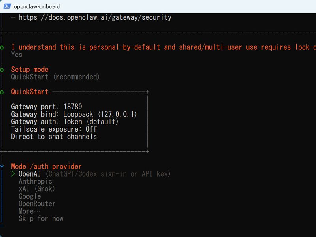
Task: Click the Direct to chat channels line
Action: click(x=55, y=137)
